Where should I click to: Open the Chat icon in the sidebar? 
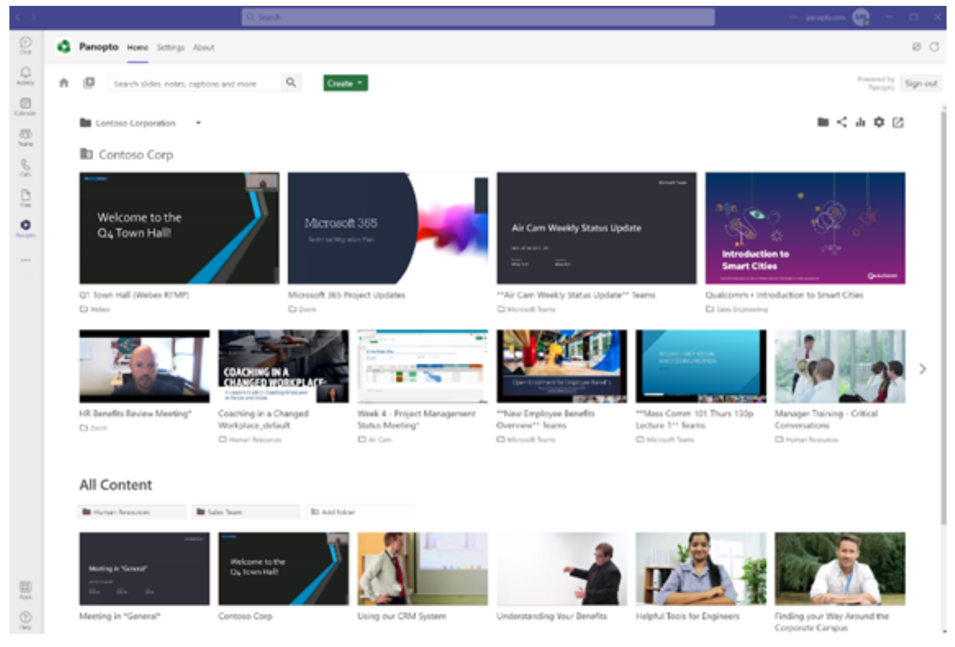(x=26, y=43)
